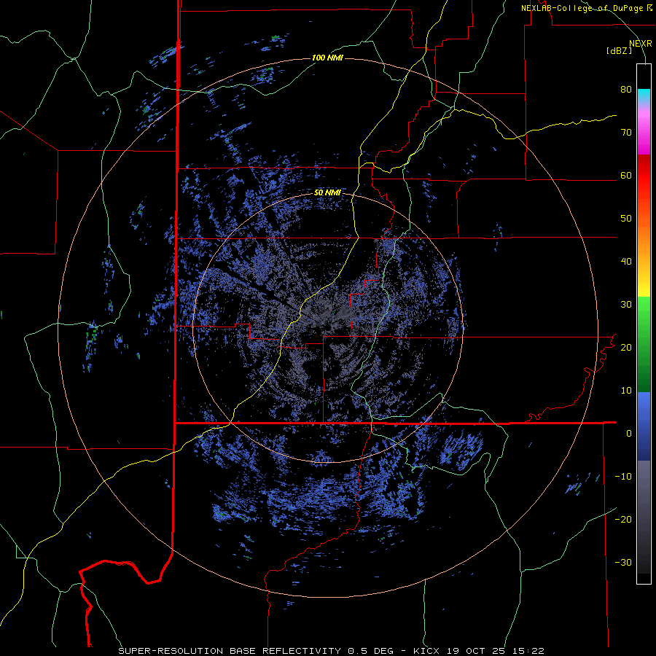Screen dimensions: 656x656
Task: Click the KICX 19 OCT 25 15:22 timestamp
Action: pyautogui.click(x=479, y=651)
